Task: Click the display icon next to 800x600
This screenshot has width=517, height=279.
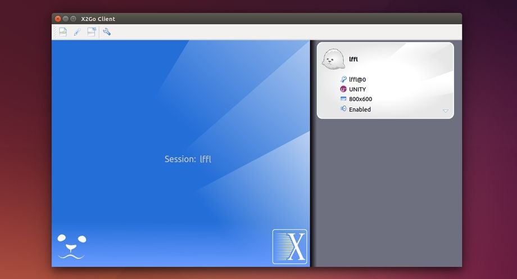Action: pyautogui.click(x=343, y=99)
